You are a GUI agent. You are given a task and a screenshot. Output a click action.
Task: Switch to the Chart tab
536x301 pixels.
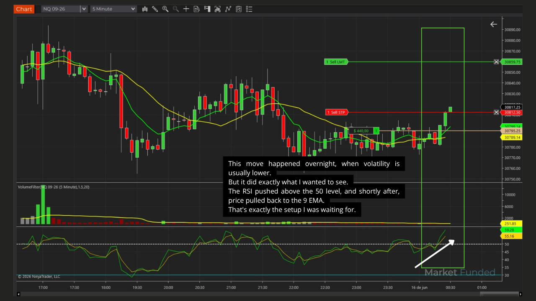[24, 9]
